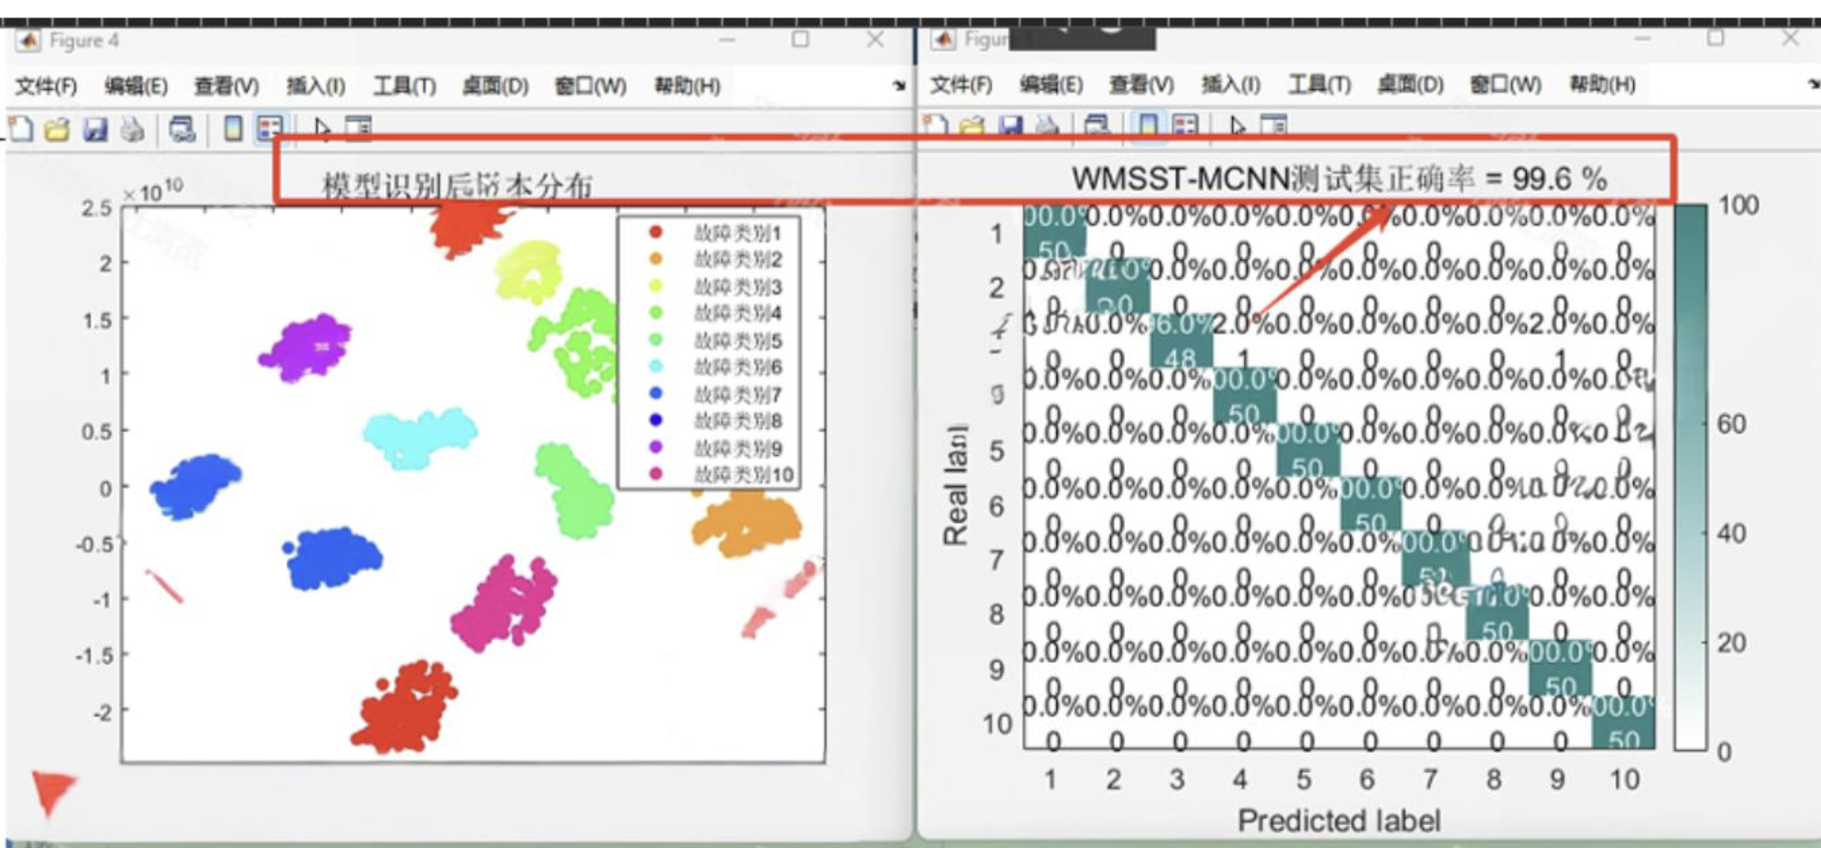This screenshot has width=1821, height=848.
Task: Toggle the Insert Colorbar button in the right window
Action: pyautogui.click(x=1146, y=128)
